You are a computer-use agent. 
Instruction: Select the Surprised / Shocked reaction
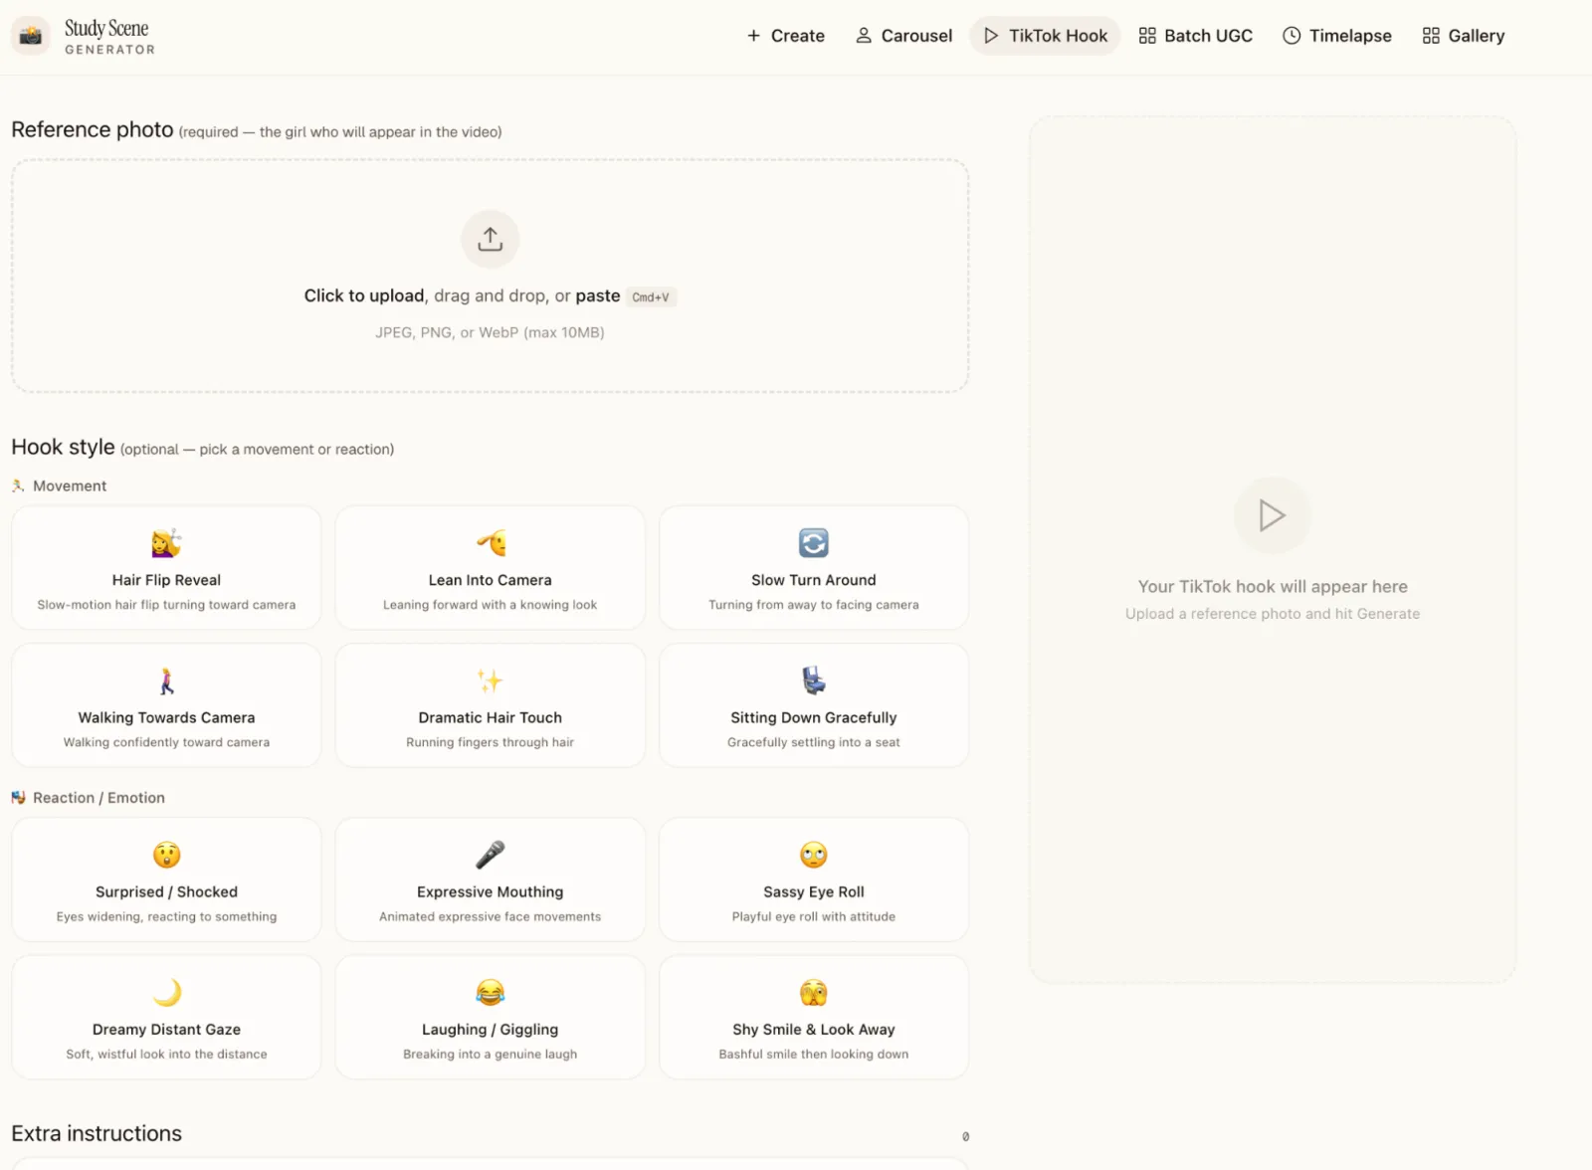pos(166,879)
